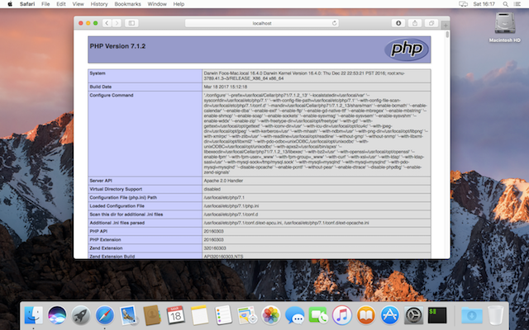Open the Safari Share button
The width and height of the screenshot is (529, 330).
[x=415, y=23]
